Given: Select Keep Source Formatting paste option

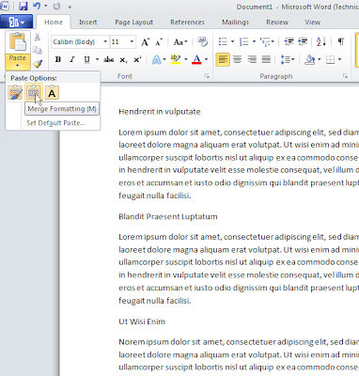Looking at the screenshot, I should [x=15, y=93].
